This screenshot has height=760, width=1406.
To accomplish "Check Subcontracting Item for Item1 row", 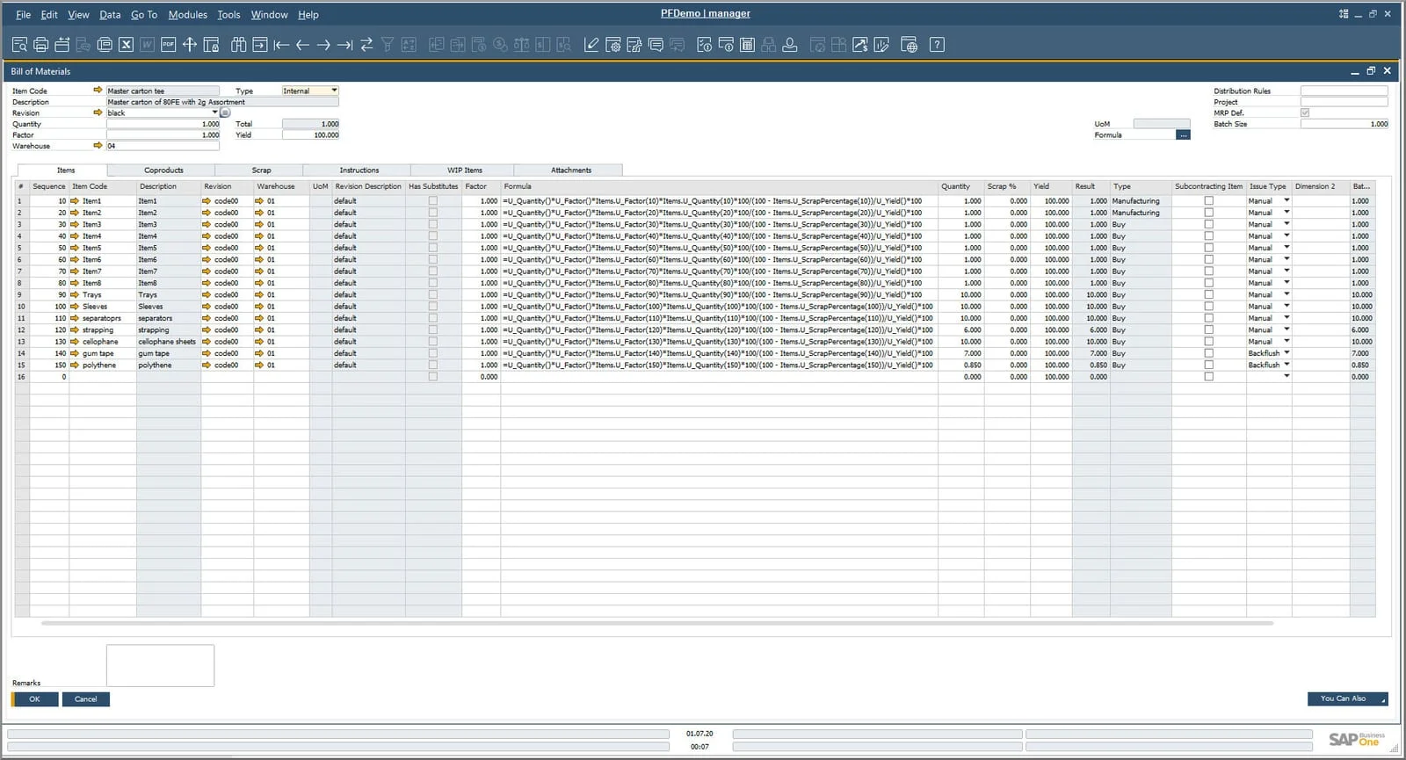I will pyautogui.click(x=1208, y=201).
